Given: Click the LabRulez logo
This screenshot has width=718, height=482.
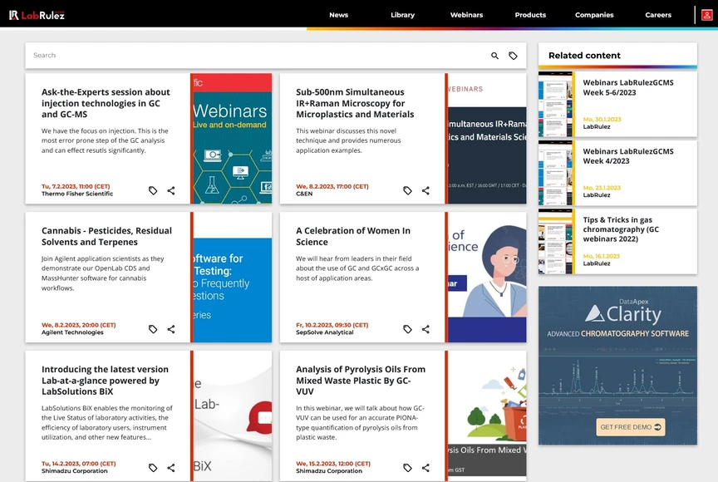Looking at the screenshot, I should (x=37, y=15).
